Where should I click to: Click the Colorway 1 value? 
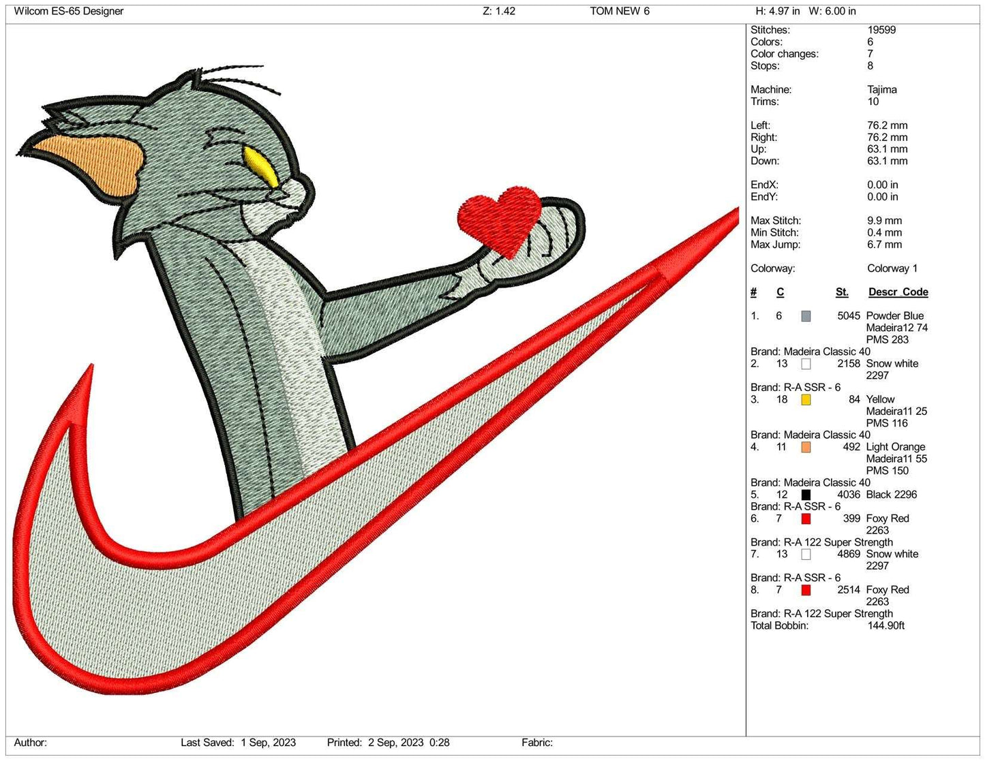pyautogui.click(x=892, y=268)
